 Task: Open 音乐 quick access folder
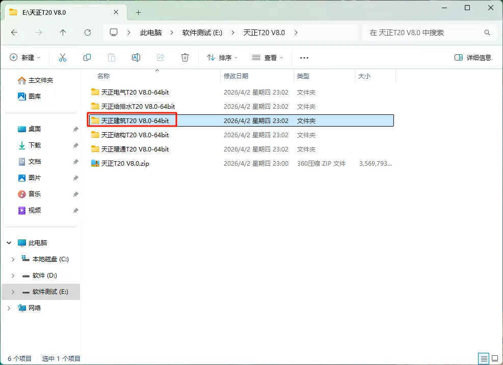29,194
